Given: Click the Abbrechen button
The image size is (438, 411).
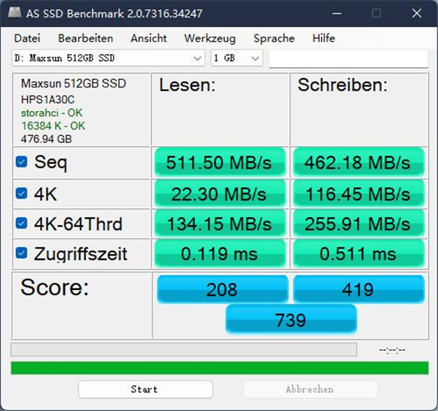Looking at the screenshot, I should click(310, 389).
